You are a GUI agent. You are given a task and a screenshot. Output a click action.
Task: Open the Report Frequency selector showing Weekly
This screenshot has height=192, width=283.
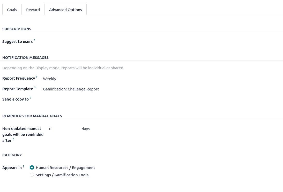(49, 79)
